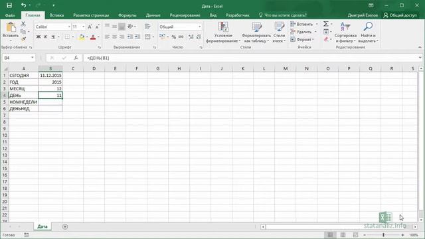Select cell B1 containing 11.12.2015
425x239 pixels.
[50, 75]
